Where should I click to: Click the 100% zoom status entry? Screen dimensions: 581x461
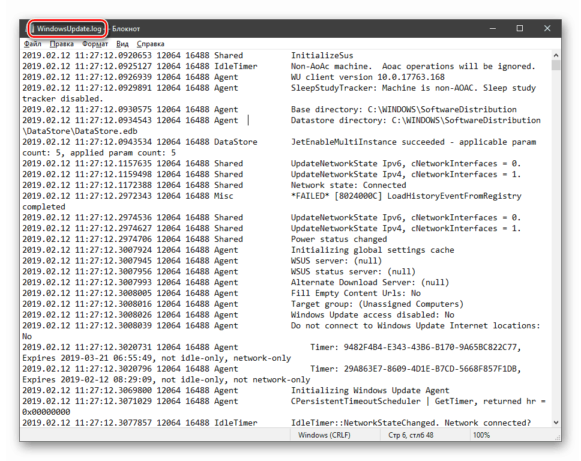[481, 435]
